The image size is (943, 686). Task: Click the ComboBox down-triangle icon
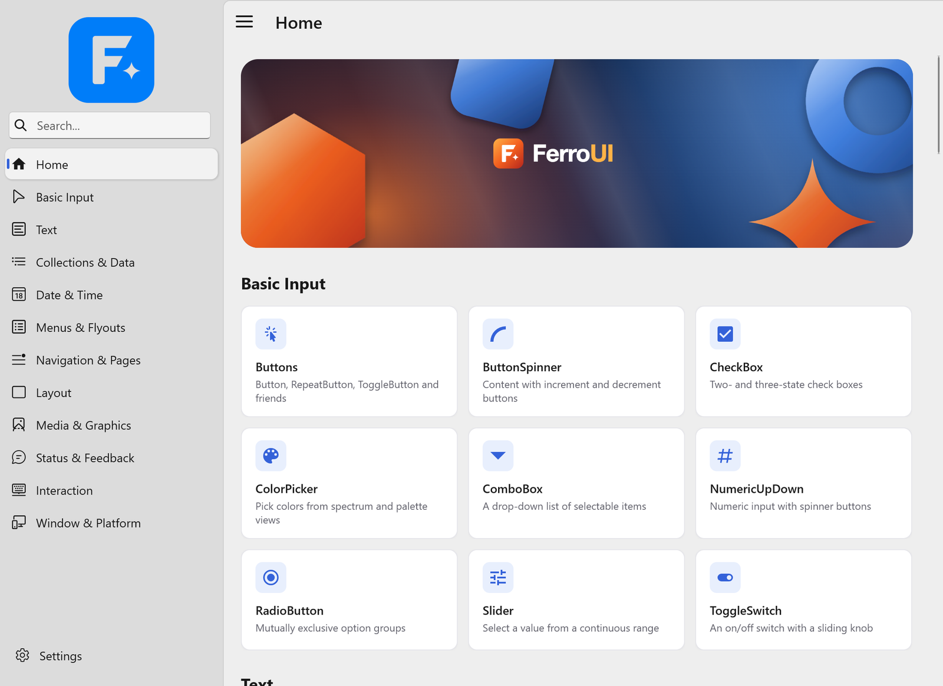[x=498, y=456]
